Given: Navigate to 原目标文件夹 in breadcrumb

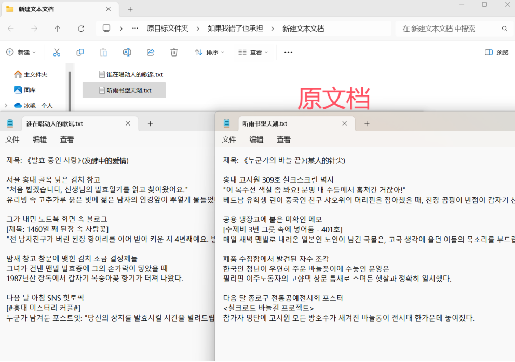Looking at the screenshot, I should [x=167, y=29].
